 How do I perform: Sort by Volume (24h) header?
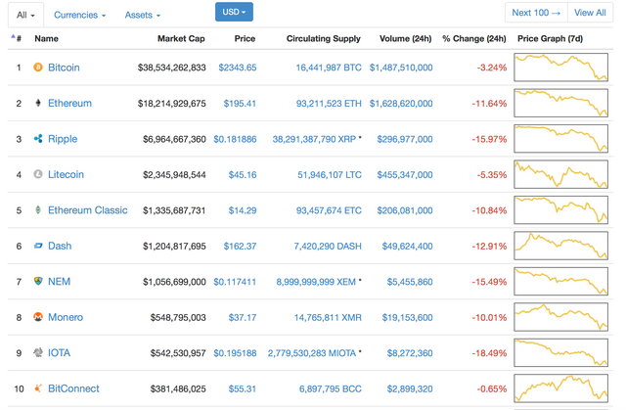coord(405,39)
